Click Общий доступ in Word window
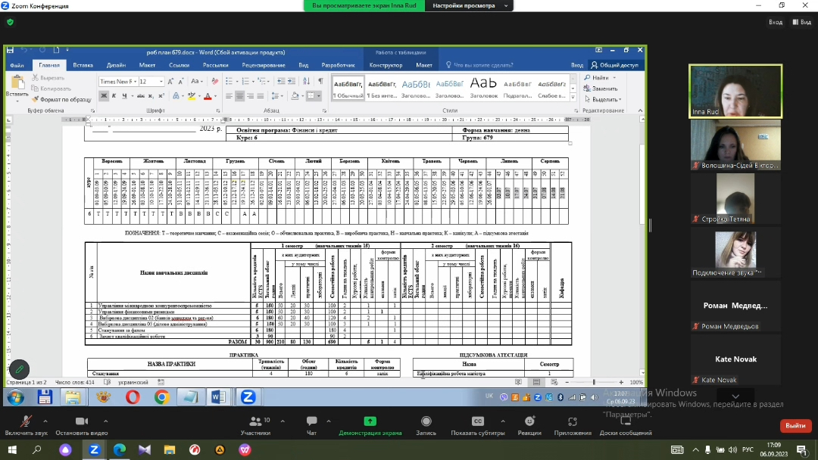This screenshot has height=460, width=818. (x=614, y=65)
